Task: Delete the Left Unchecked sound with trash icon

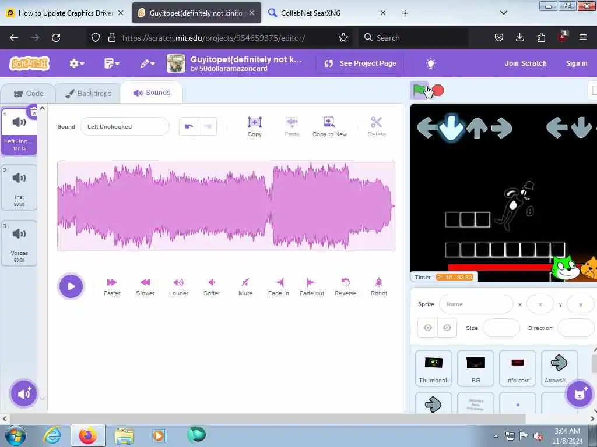Action: click(x=33, y=111)
